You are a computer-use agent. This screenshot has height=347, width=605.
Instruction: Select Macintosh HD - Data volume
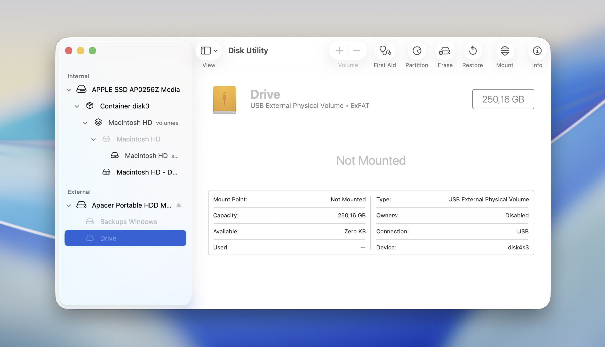pyautogui.click(x=125, y=172)
